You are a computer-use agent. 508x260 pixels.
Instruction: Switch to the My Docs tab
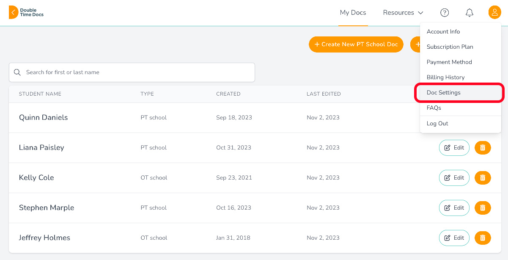(x=353, y=13)
